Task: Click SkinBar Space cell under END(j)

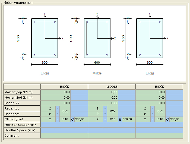Action: (x=159, y=130)
